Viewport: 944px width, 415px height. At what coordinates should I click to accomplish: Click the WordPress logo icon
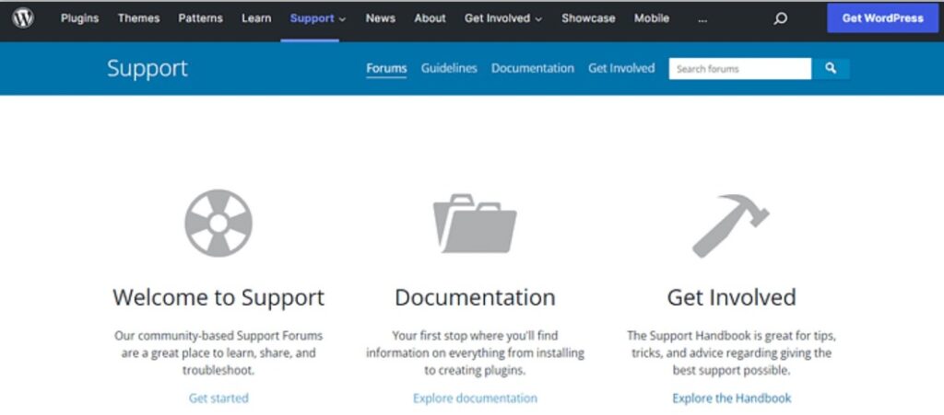pyautogui.click(x=23, y=18)
